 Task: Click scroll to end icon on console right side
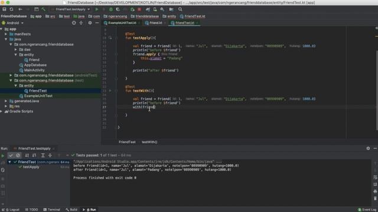tap(375, 184)
